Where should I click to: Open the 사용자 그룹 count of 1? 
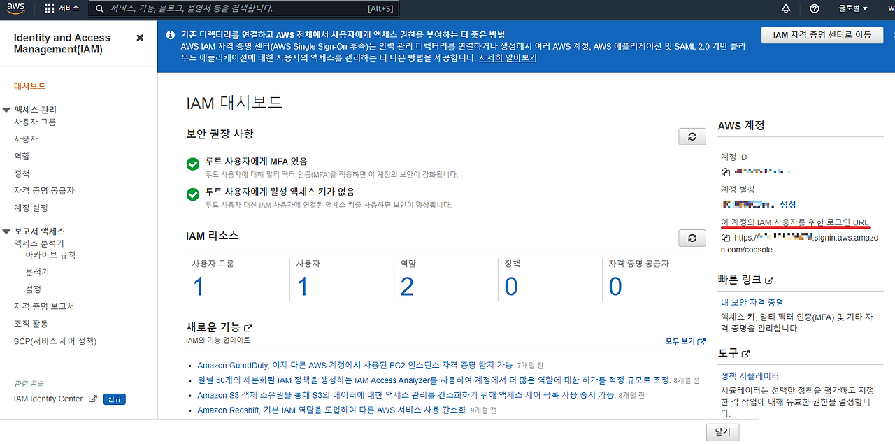coord(198,287)
